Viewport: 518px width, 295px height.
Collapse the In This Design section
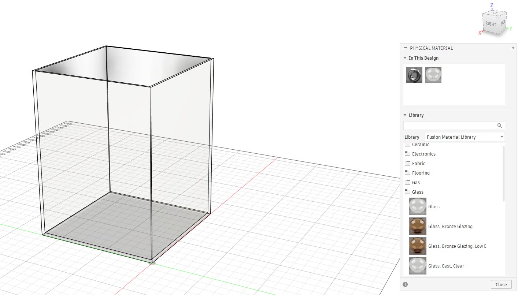[x=405, y=58]
